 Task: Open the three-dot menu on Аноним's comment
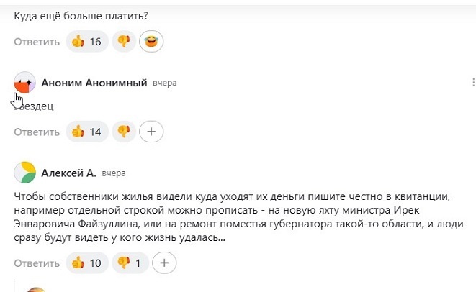pos(472,83)
